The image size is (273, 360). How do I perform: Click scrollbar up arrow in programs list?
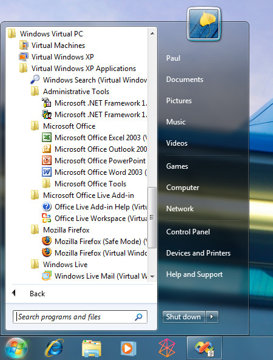[x=152, y=33]
